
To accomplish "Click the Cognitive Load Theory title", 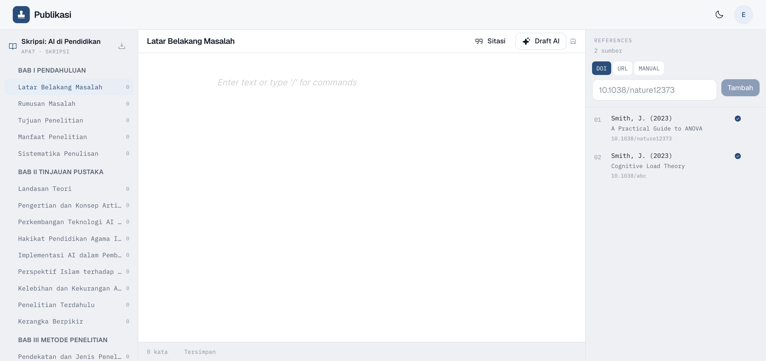I will point(648,166).
